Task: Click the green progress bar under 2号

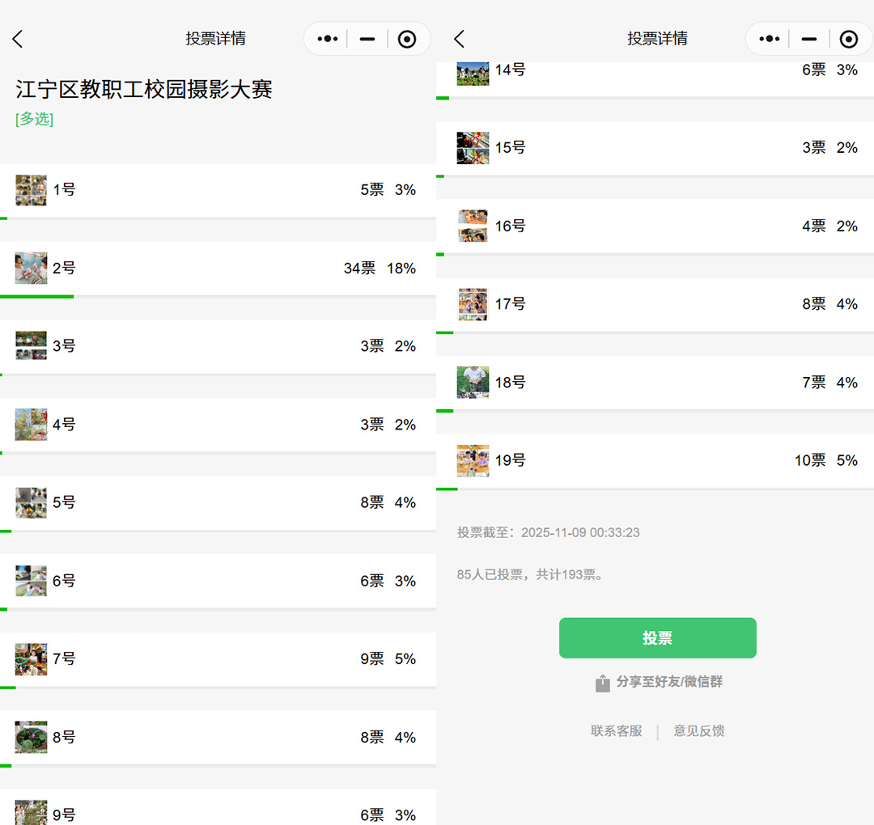Action: (36, 297)
